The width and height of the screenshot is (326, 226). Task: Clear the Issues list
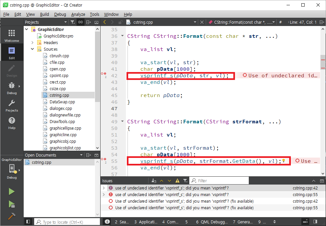coord(154,181)
